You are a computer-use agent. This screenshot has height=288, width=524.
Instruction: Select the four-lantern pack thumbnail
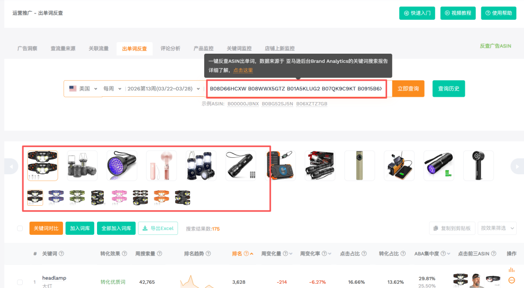tap(201, 166)
